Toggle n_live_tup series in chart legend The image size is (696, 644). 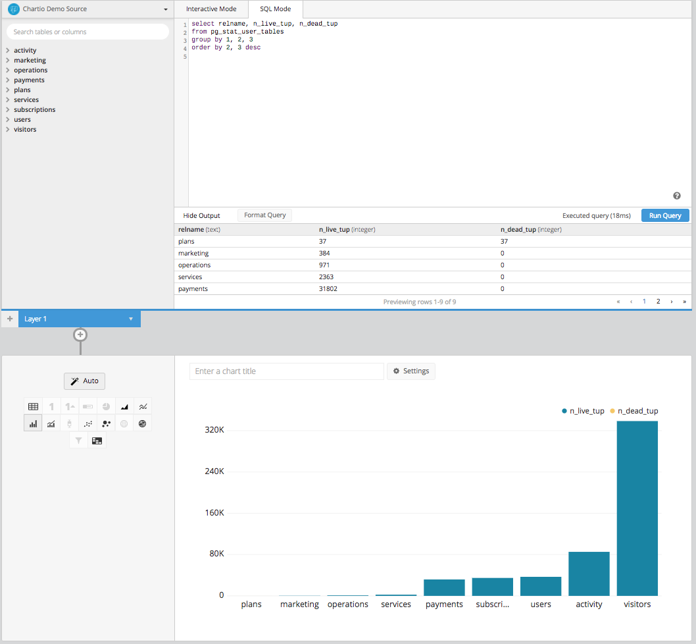[583, 411]
